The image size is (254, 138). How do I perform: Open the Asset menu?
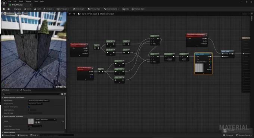(x=21, y=1)
